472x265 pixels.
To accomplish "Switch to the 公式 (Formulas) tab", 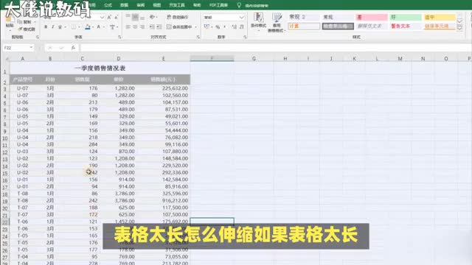I will [108, 5].
